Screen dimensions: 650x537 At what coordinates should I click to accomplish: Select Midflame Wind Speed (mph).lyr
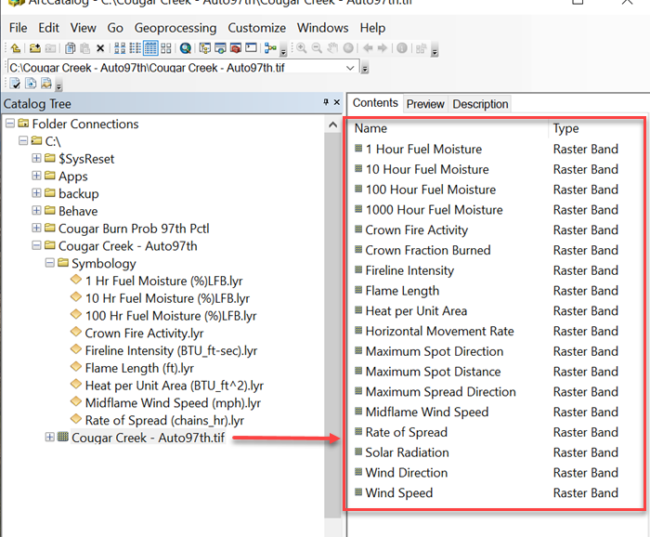(173, 402)
